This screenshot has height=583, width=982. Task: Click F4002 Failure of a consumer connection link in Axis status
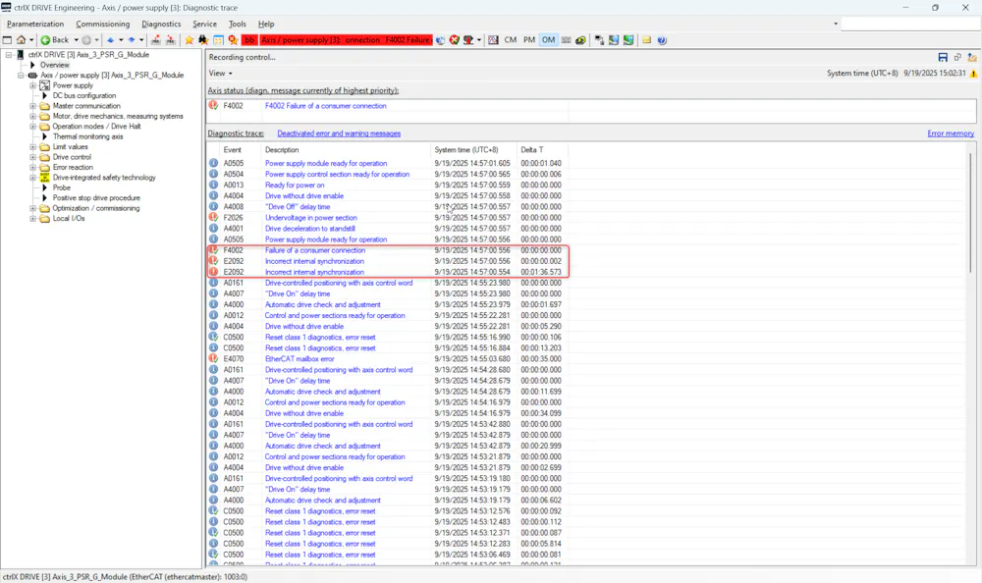(326, 106)
